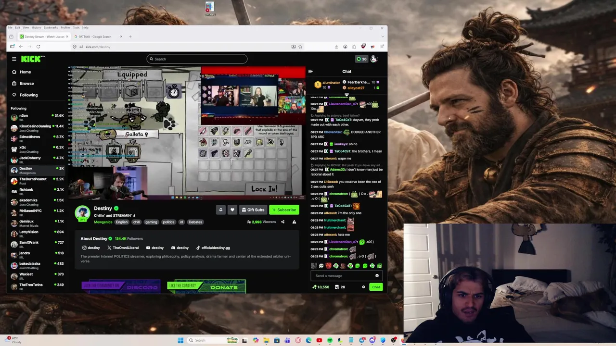Open n3on channel in Following list
The height and width of the screenshot is (346, 616).
(38, 117)
